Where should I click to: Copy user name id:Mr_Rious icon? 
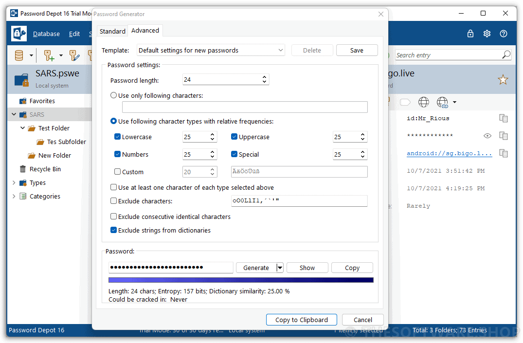click(504, 118)
